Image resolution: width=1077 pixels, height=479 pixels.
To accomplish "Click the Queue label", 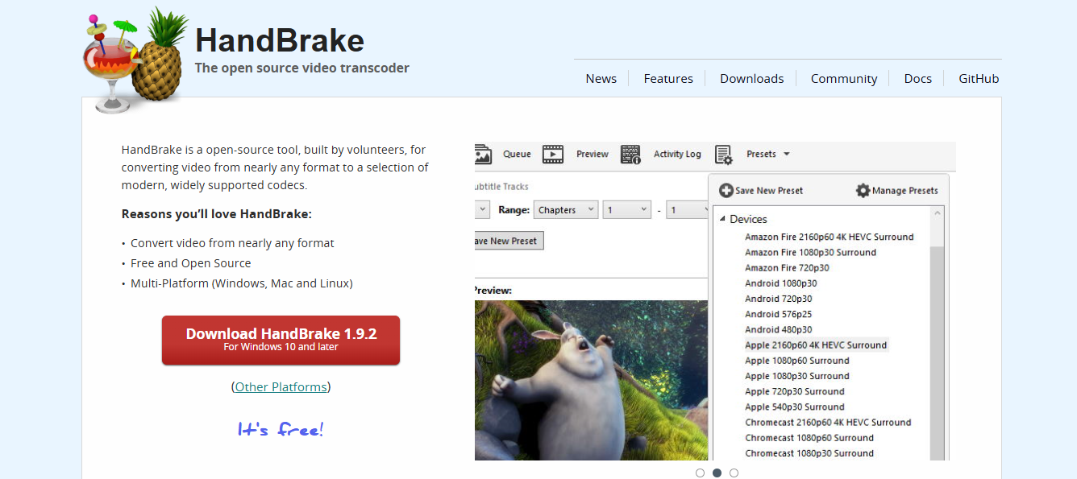I will 517,155.
